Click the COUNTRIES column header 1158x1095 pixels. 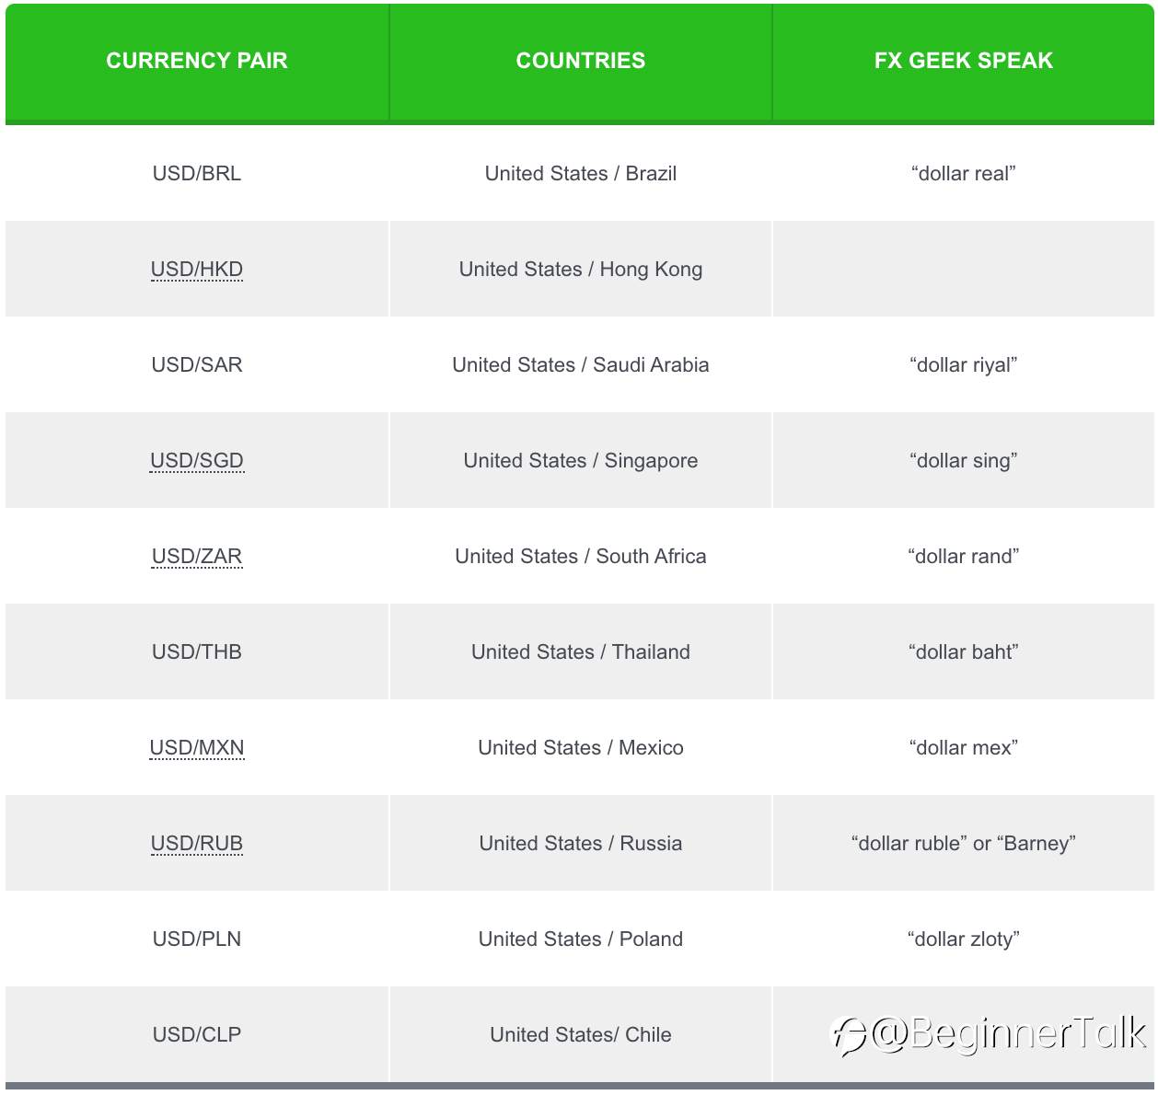(x=581, y=61)
